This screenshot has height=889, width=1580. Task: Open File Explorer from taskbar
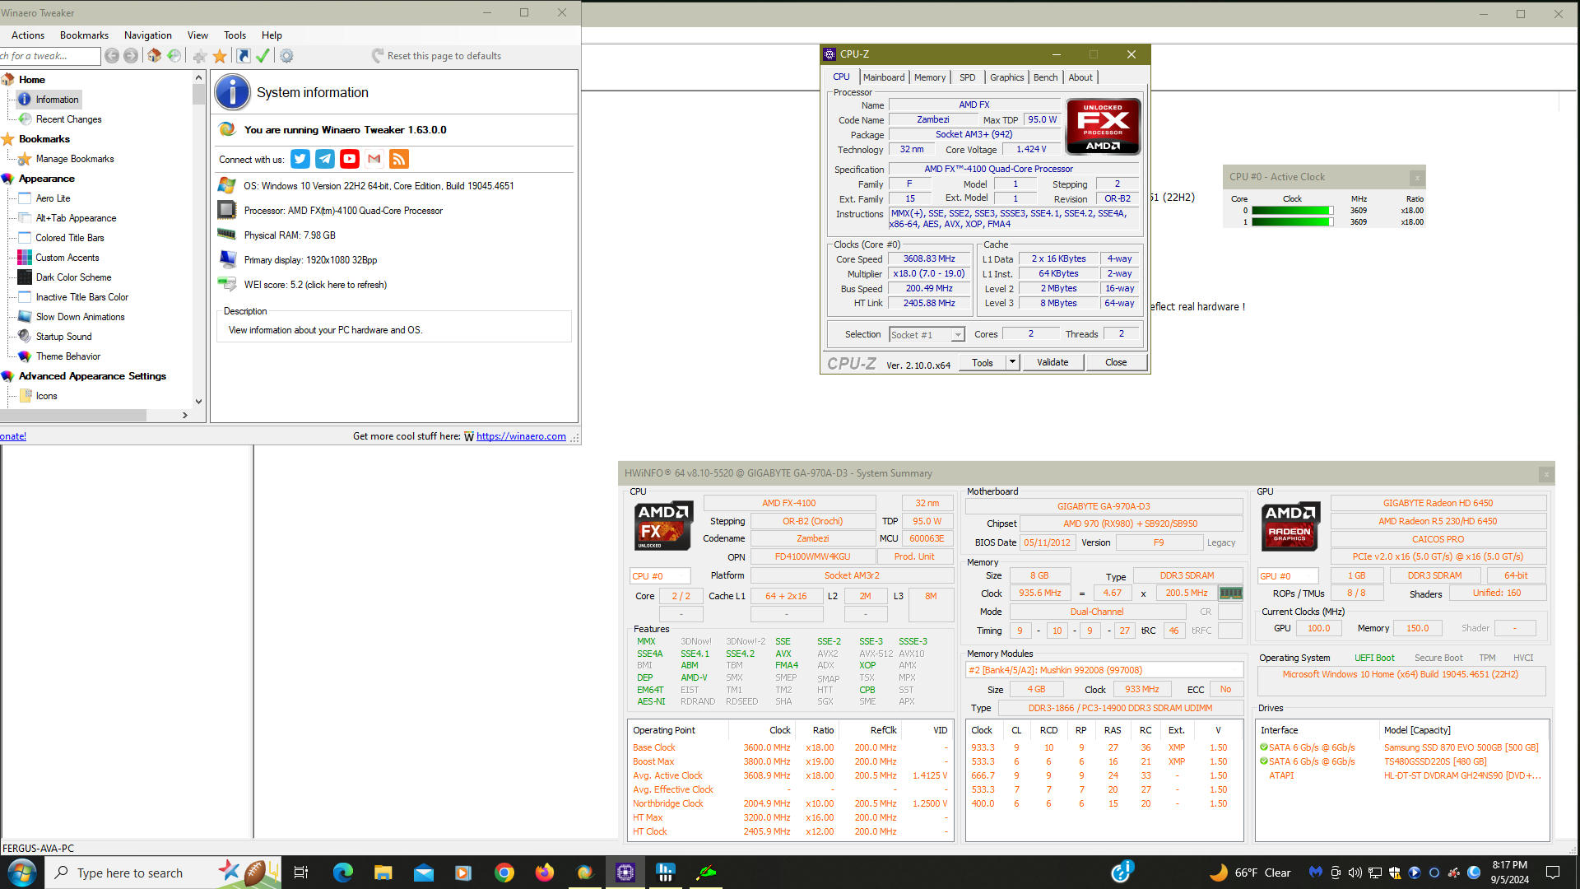(x=383, y=873)
